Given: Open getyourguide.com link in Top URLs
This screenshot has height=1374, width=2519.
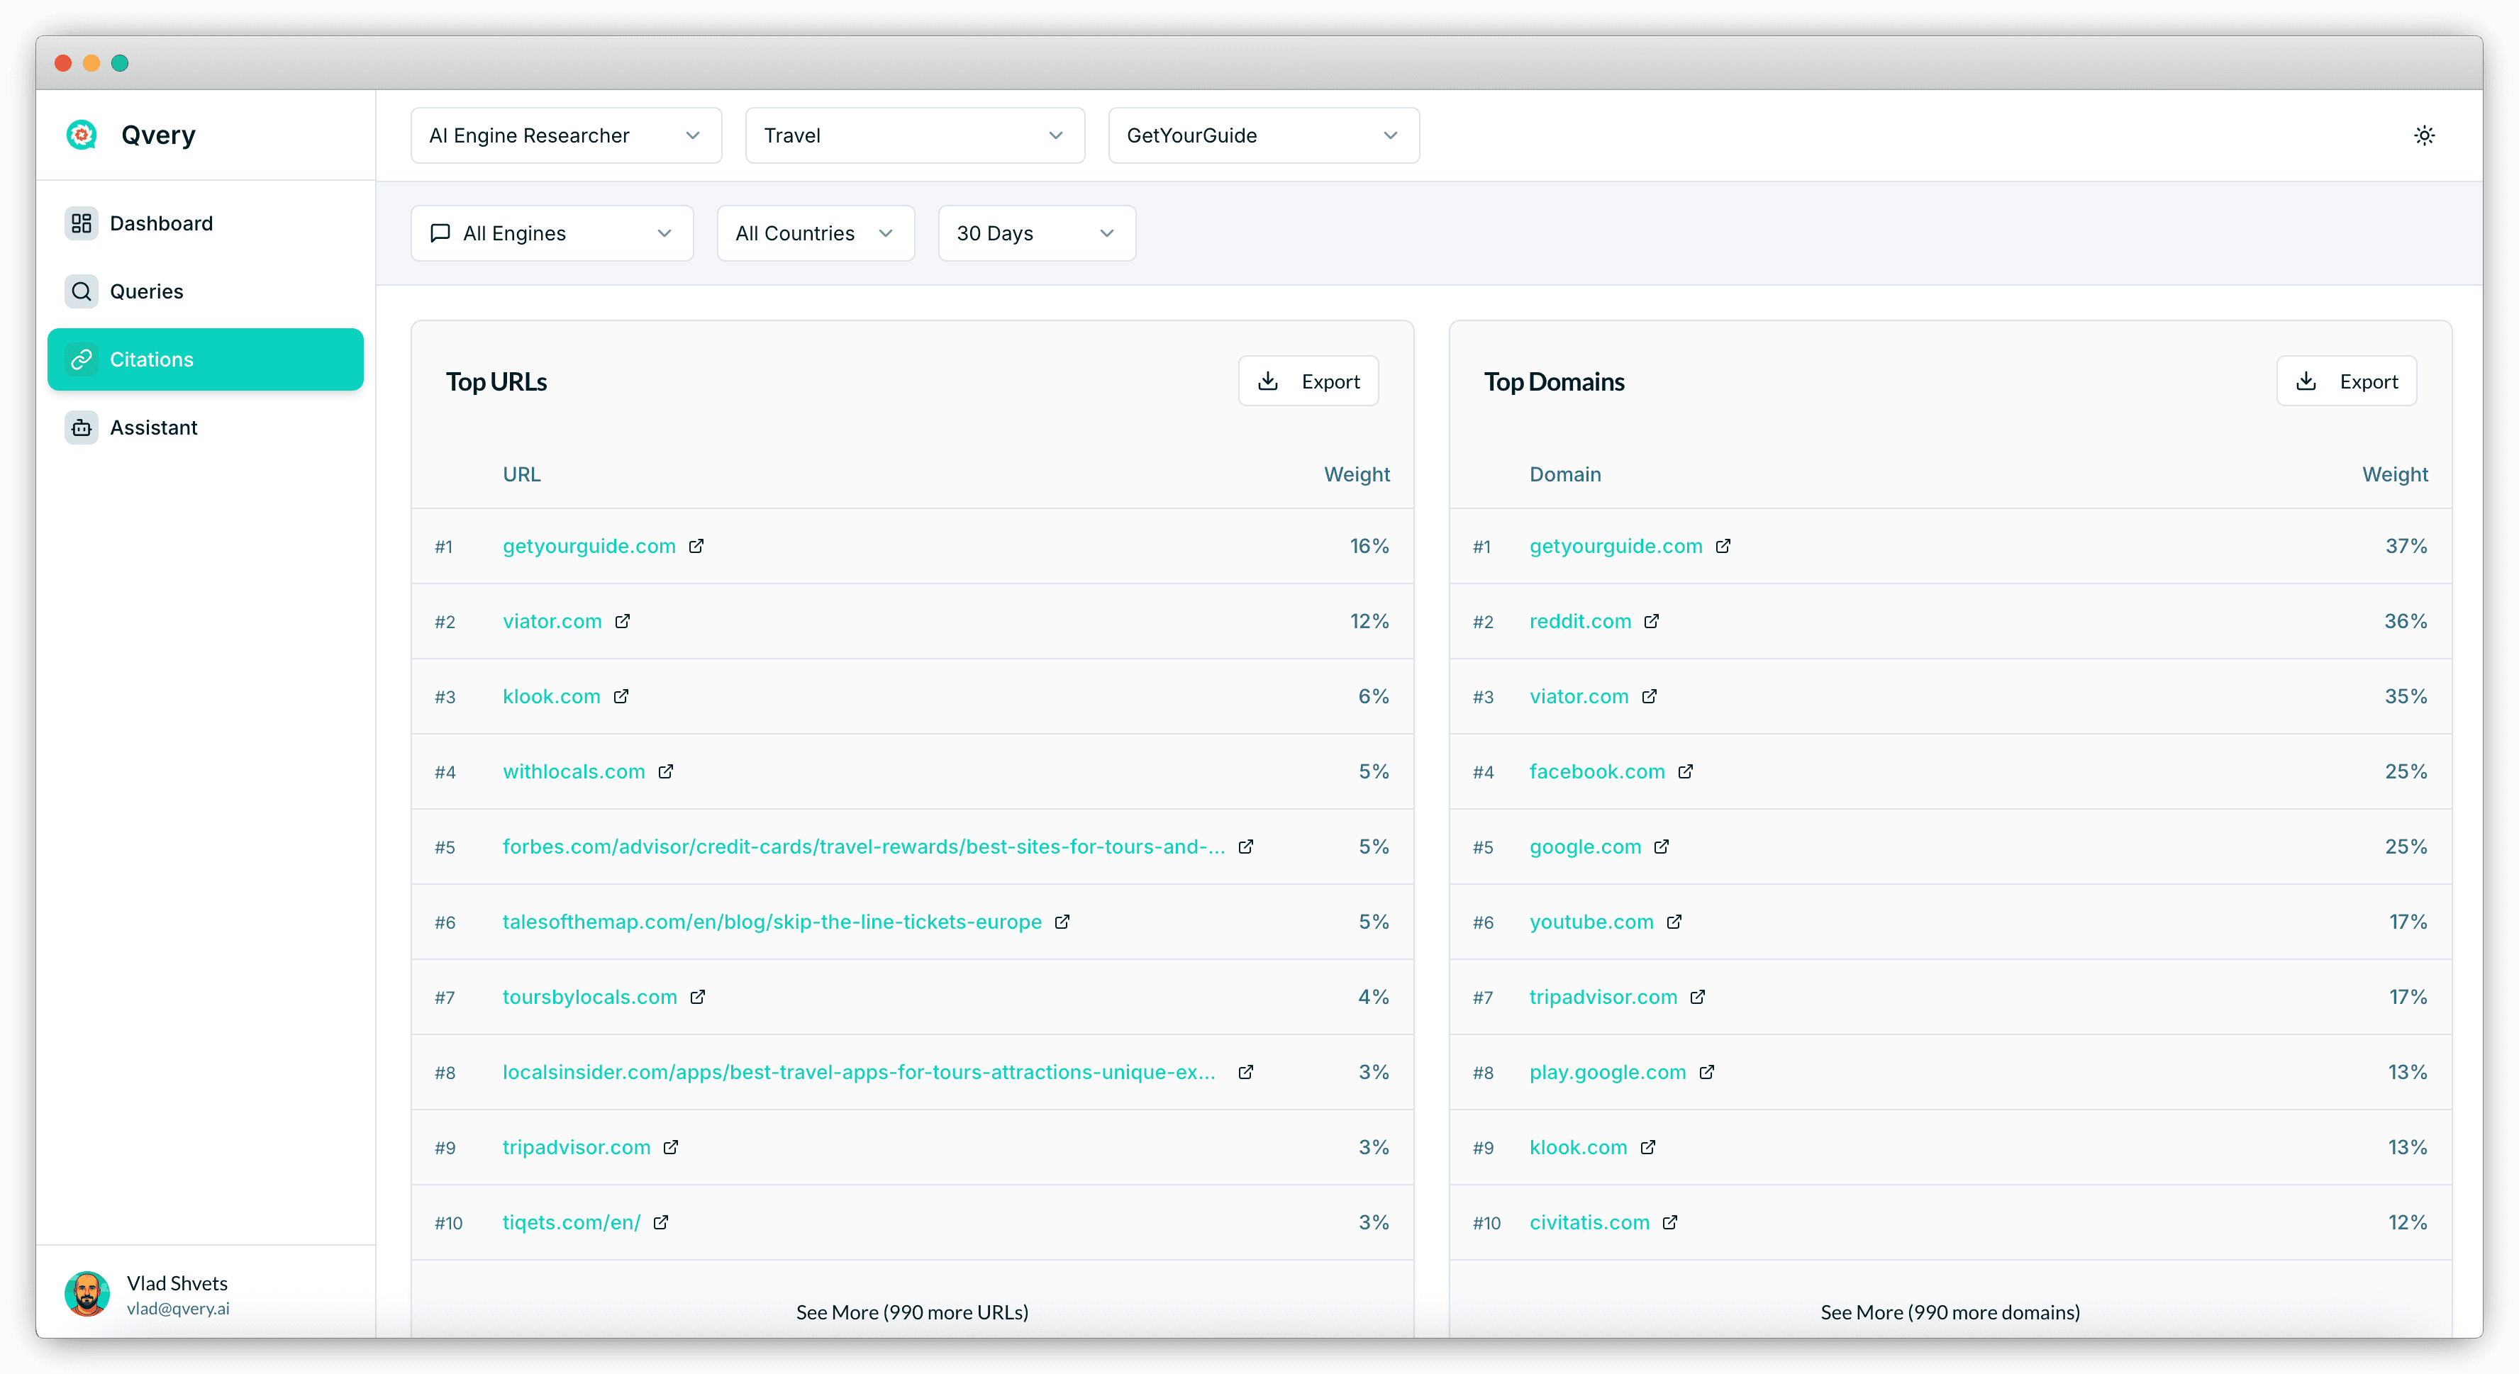Looking at the screenshot, I should point(589,546).
